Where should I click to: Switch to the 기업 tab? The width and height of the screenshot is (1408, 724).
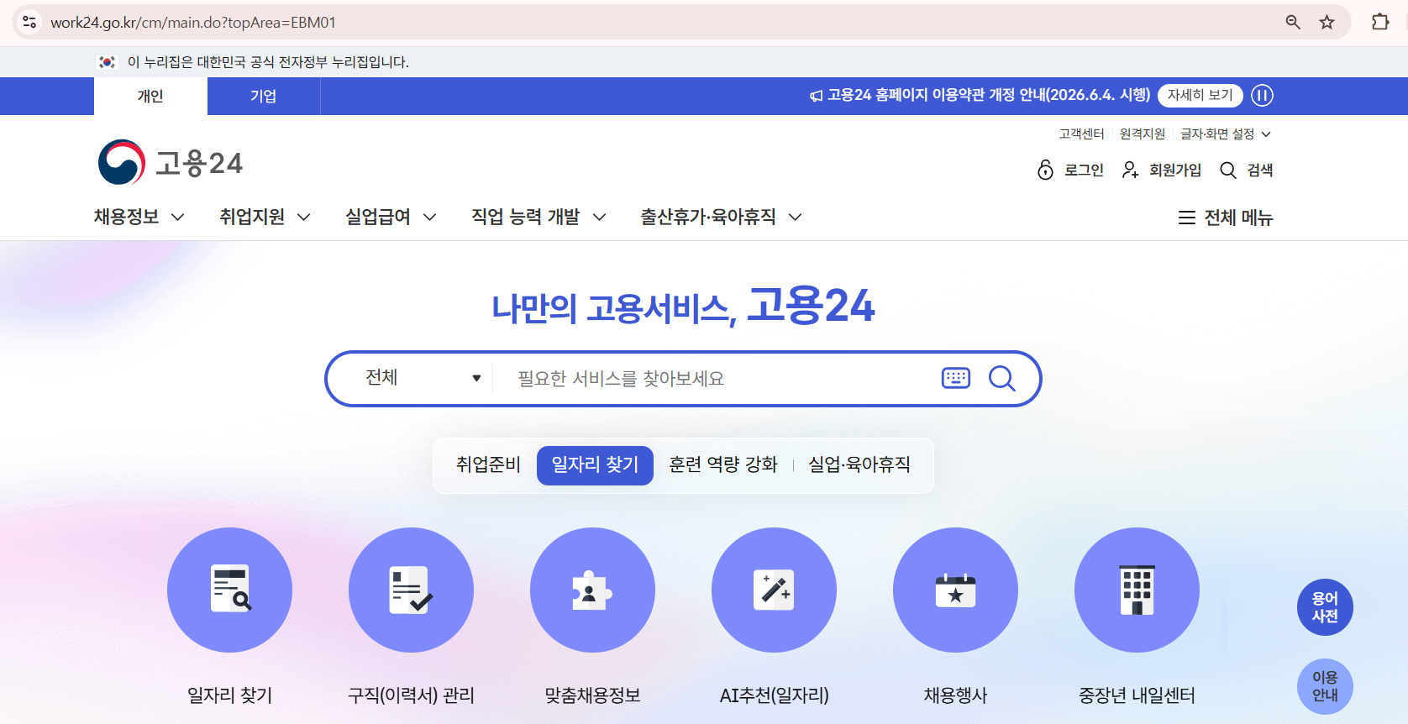[264, 96]
